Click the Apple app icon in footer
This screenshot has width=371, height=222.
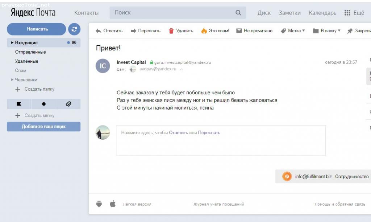[x=113, y=204]
